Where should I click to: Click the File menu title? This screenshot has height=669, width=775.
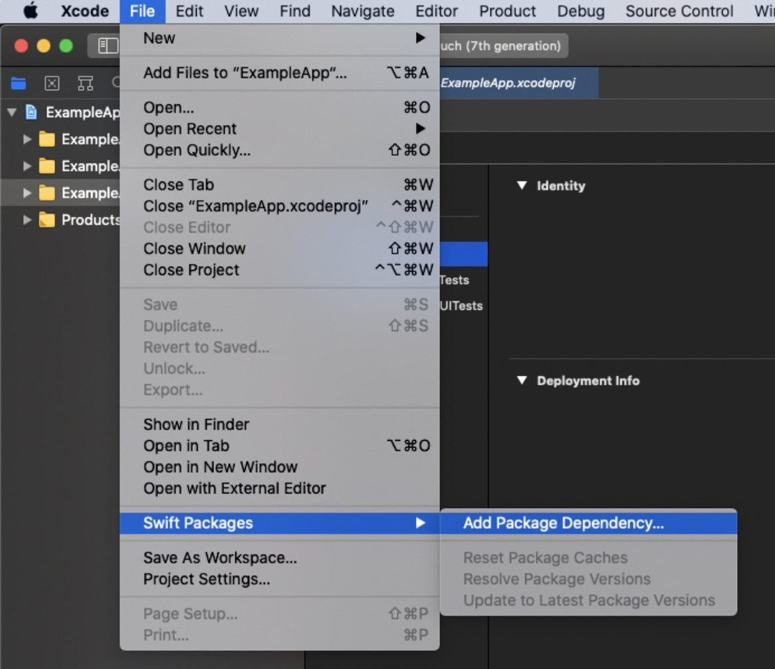coord(142,11)
